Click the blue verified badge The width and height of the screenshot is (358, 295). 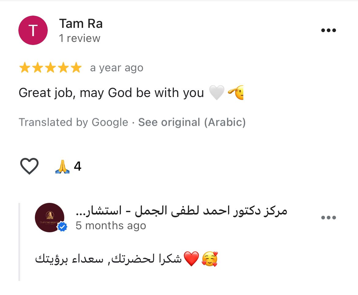coord(62,227)
